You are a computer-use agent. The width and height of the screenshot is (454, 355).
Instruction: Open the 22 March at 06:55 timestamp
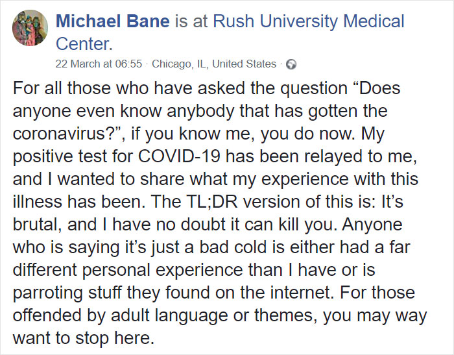click(99, 64)
